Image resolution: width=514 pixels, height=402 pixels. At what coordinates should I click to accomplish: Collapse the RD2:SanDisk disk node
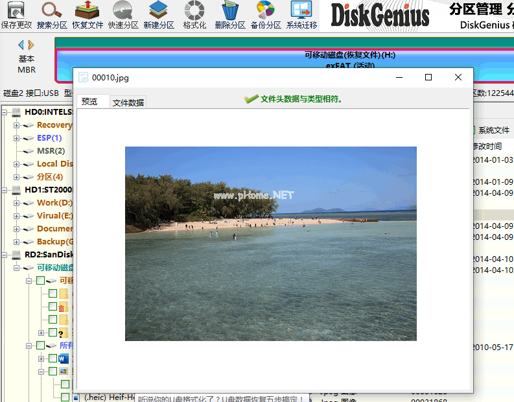coord(5,255)
